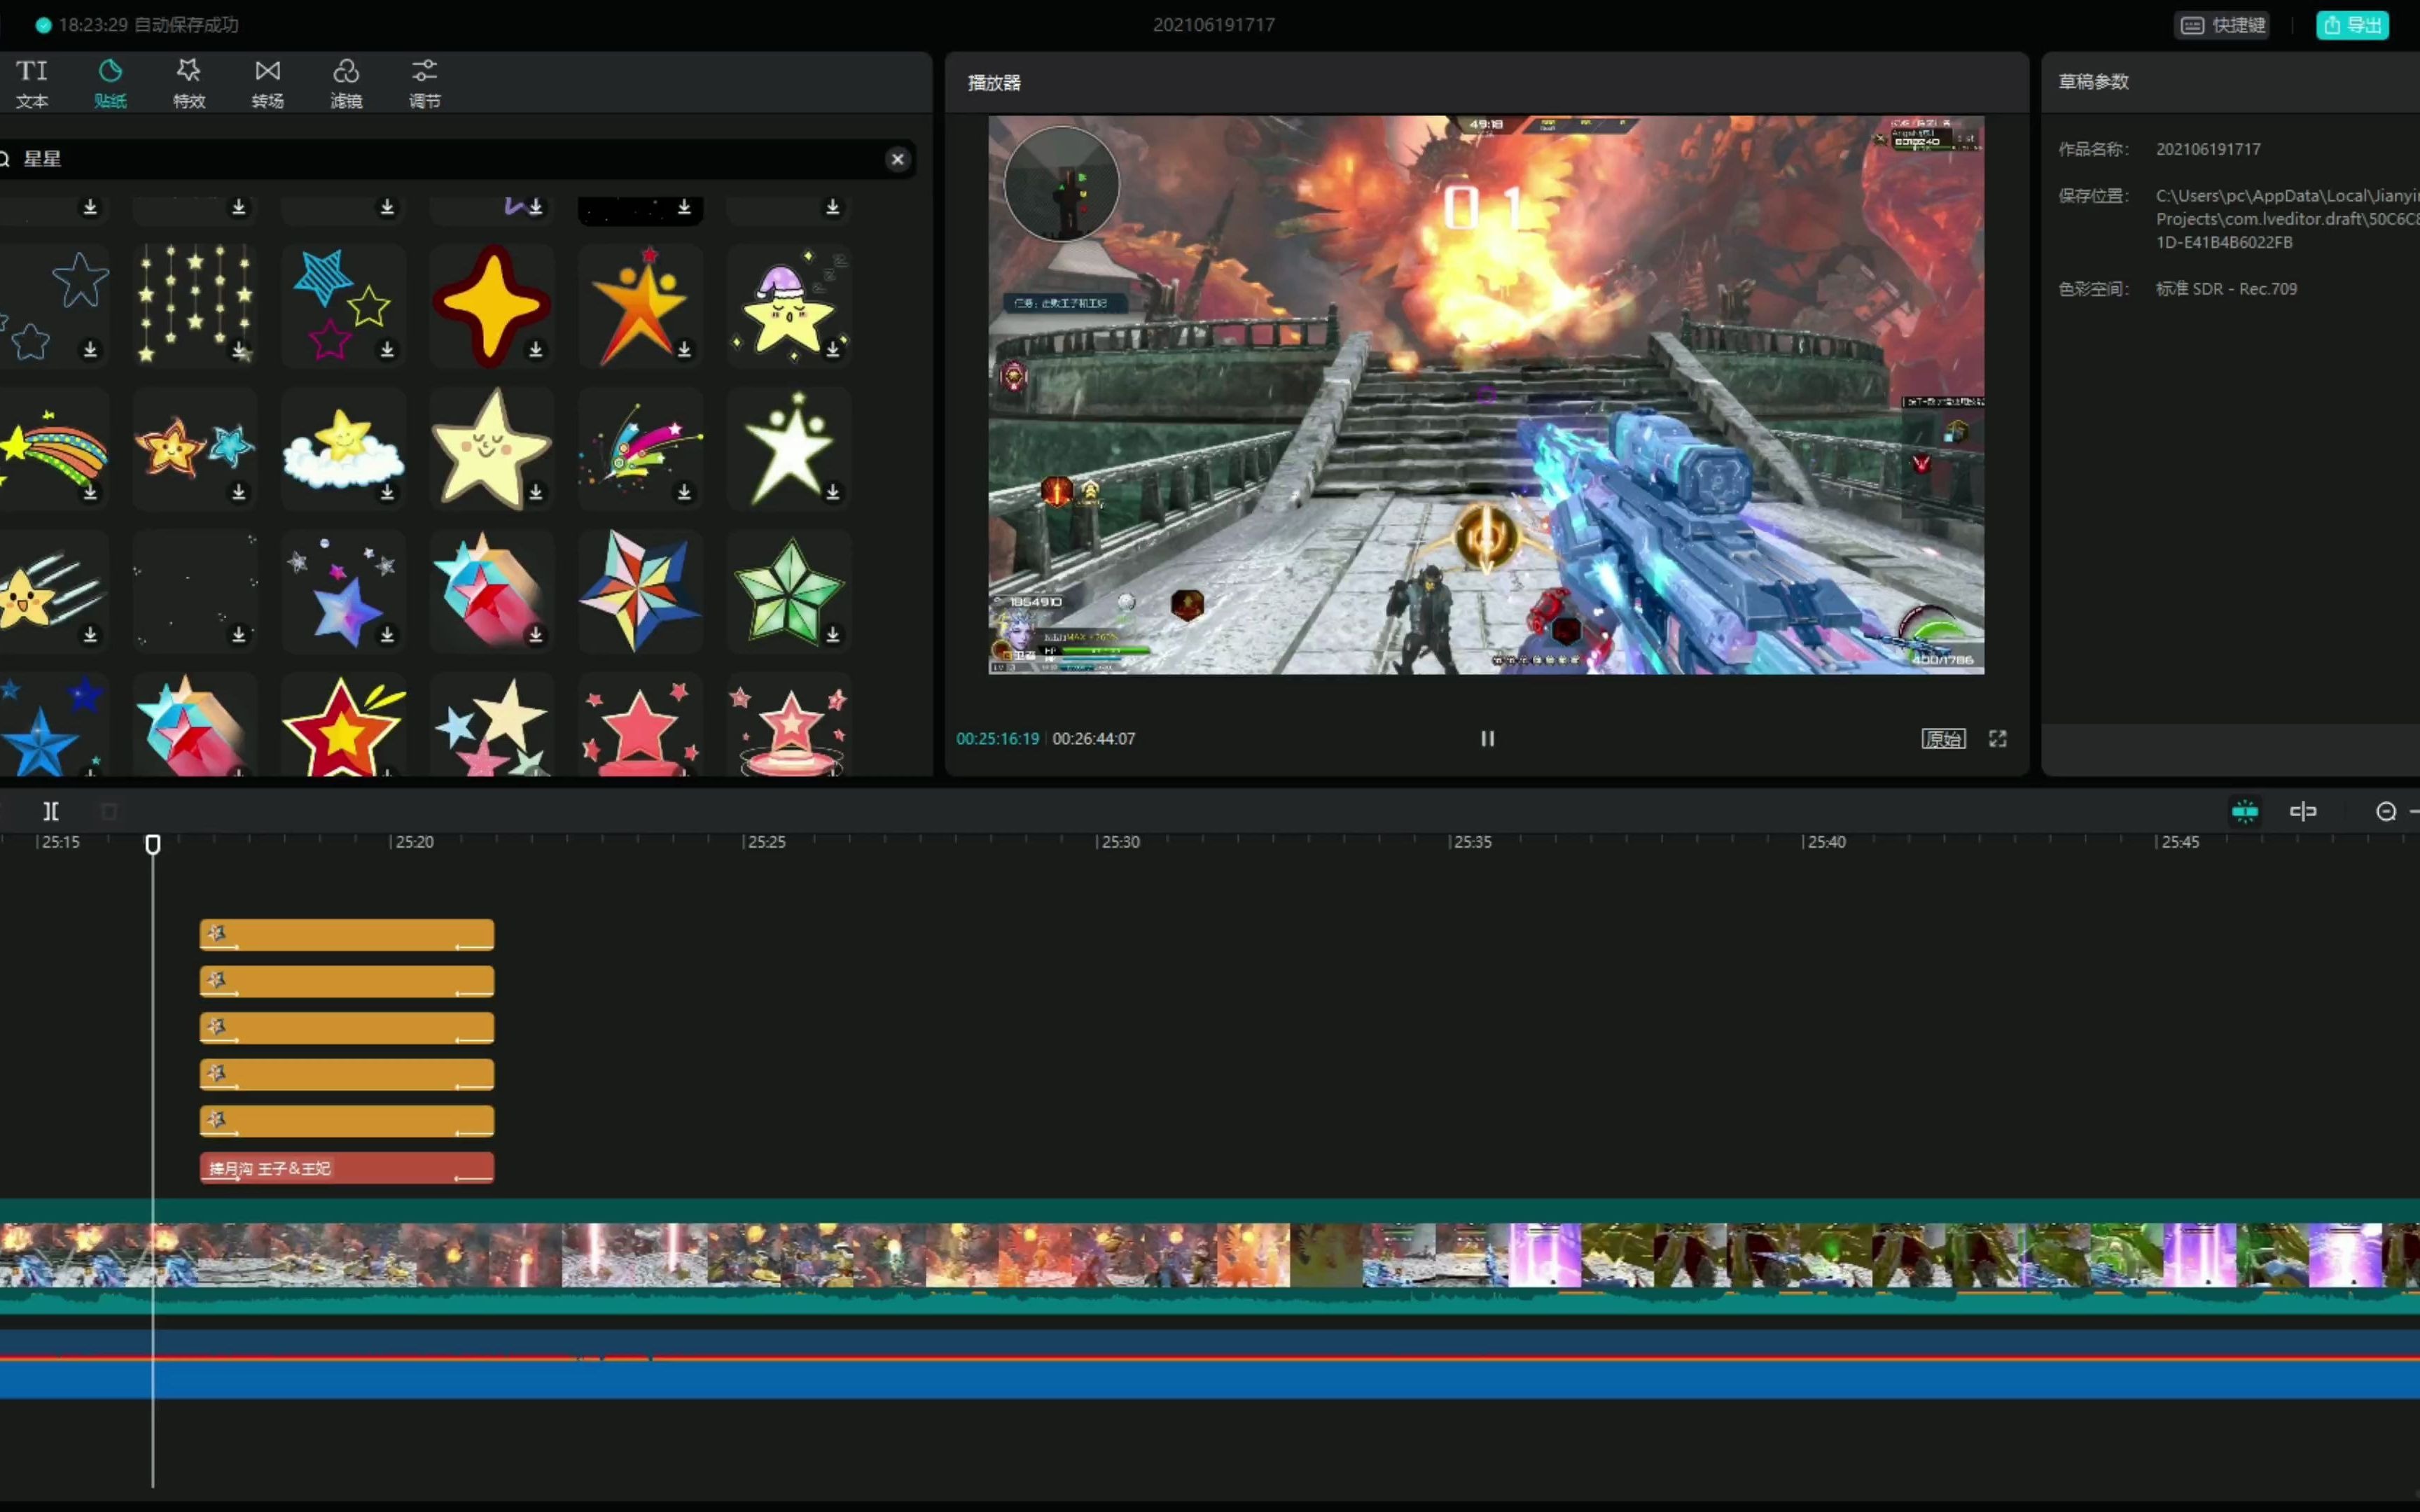
Task: Enter fullscreen preview in player
Action: point(1997,738)
